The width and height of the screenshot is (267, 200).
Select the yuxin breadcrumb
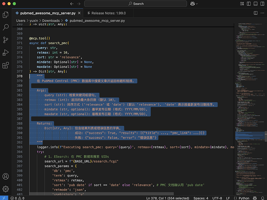tap(34, 20)
